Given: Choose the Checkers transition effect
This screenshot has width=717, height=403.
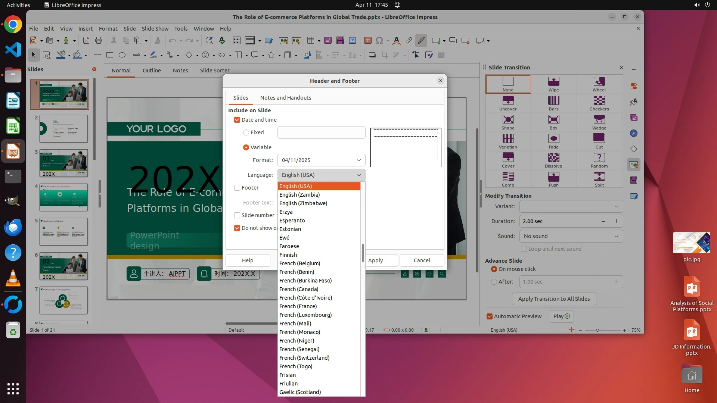Looking at the screenshot, I should (599, 103).
